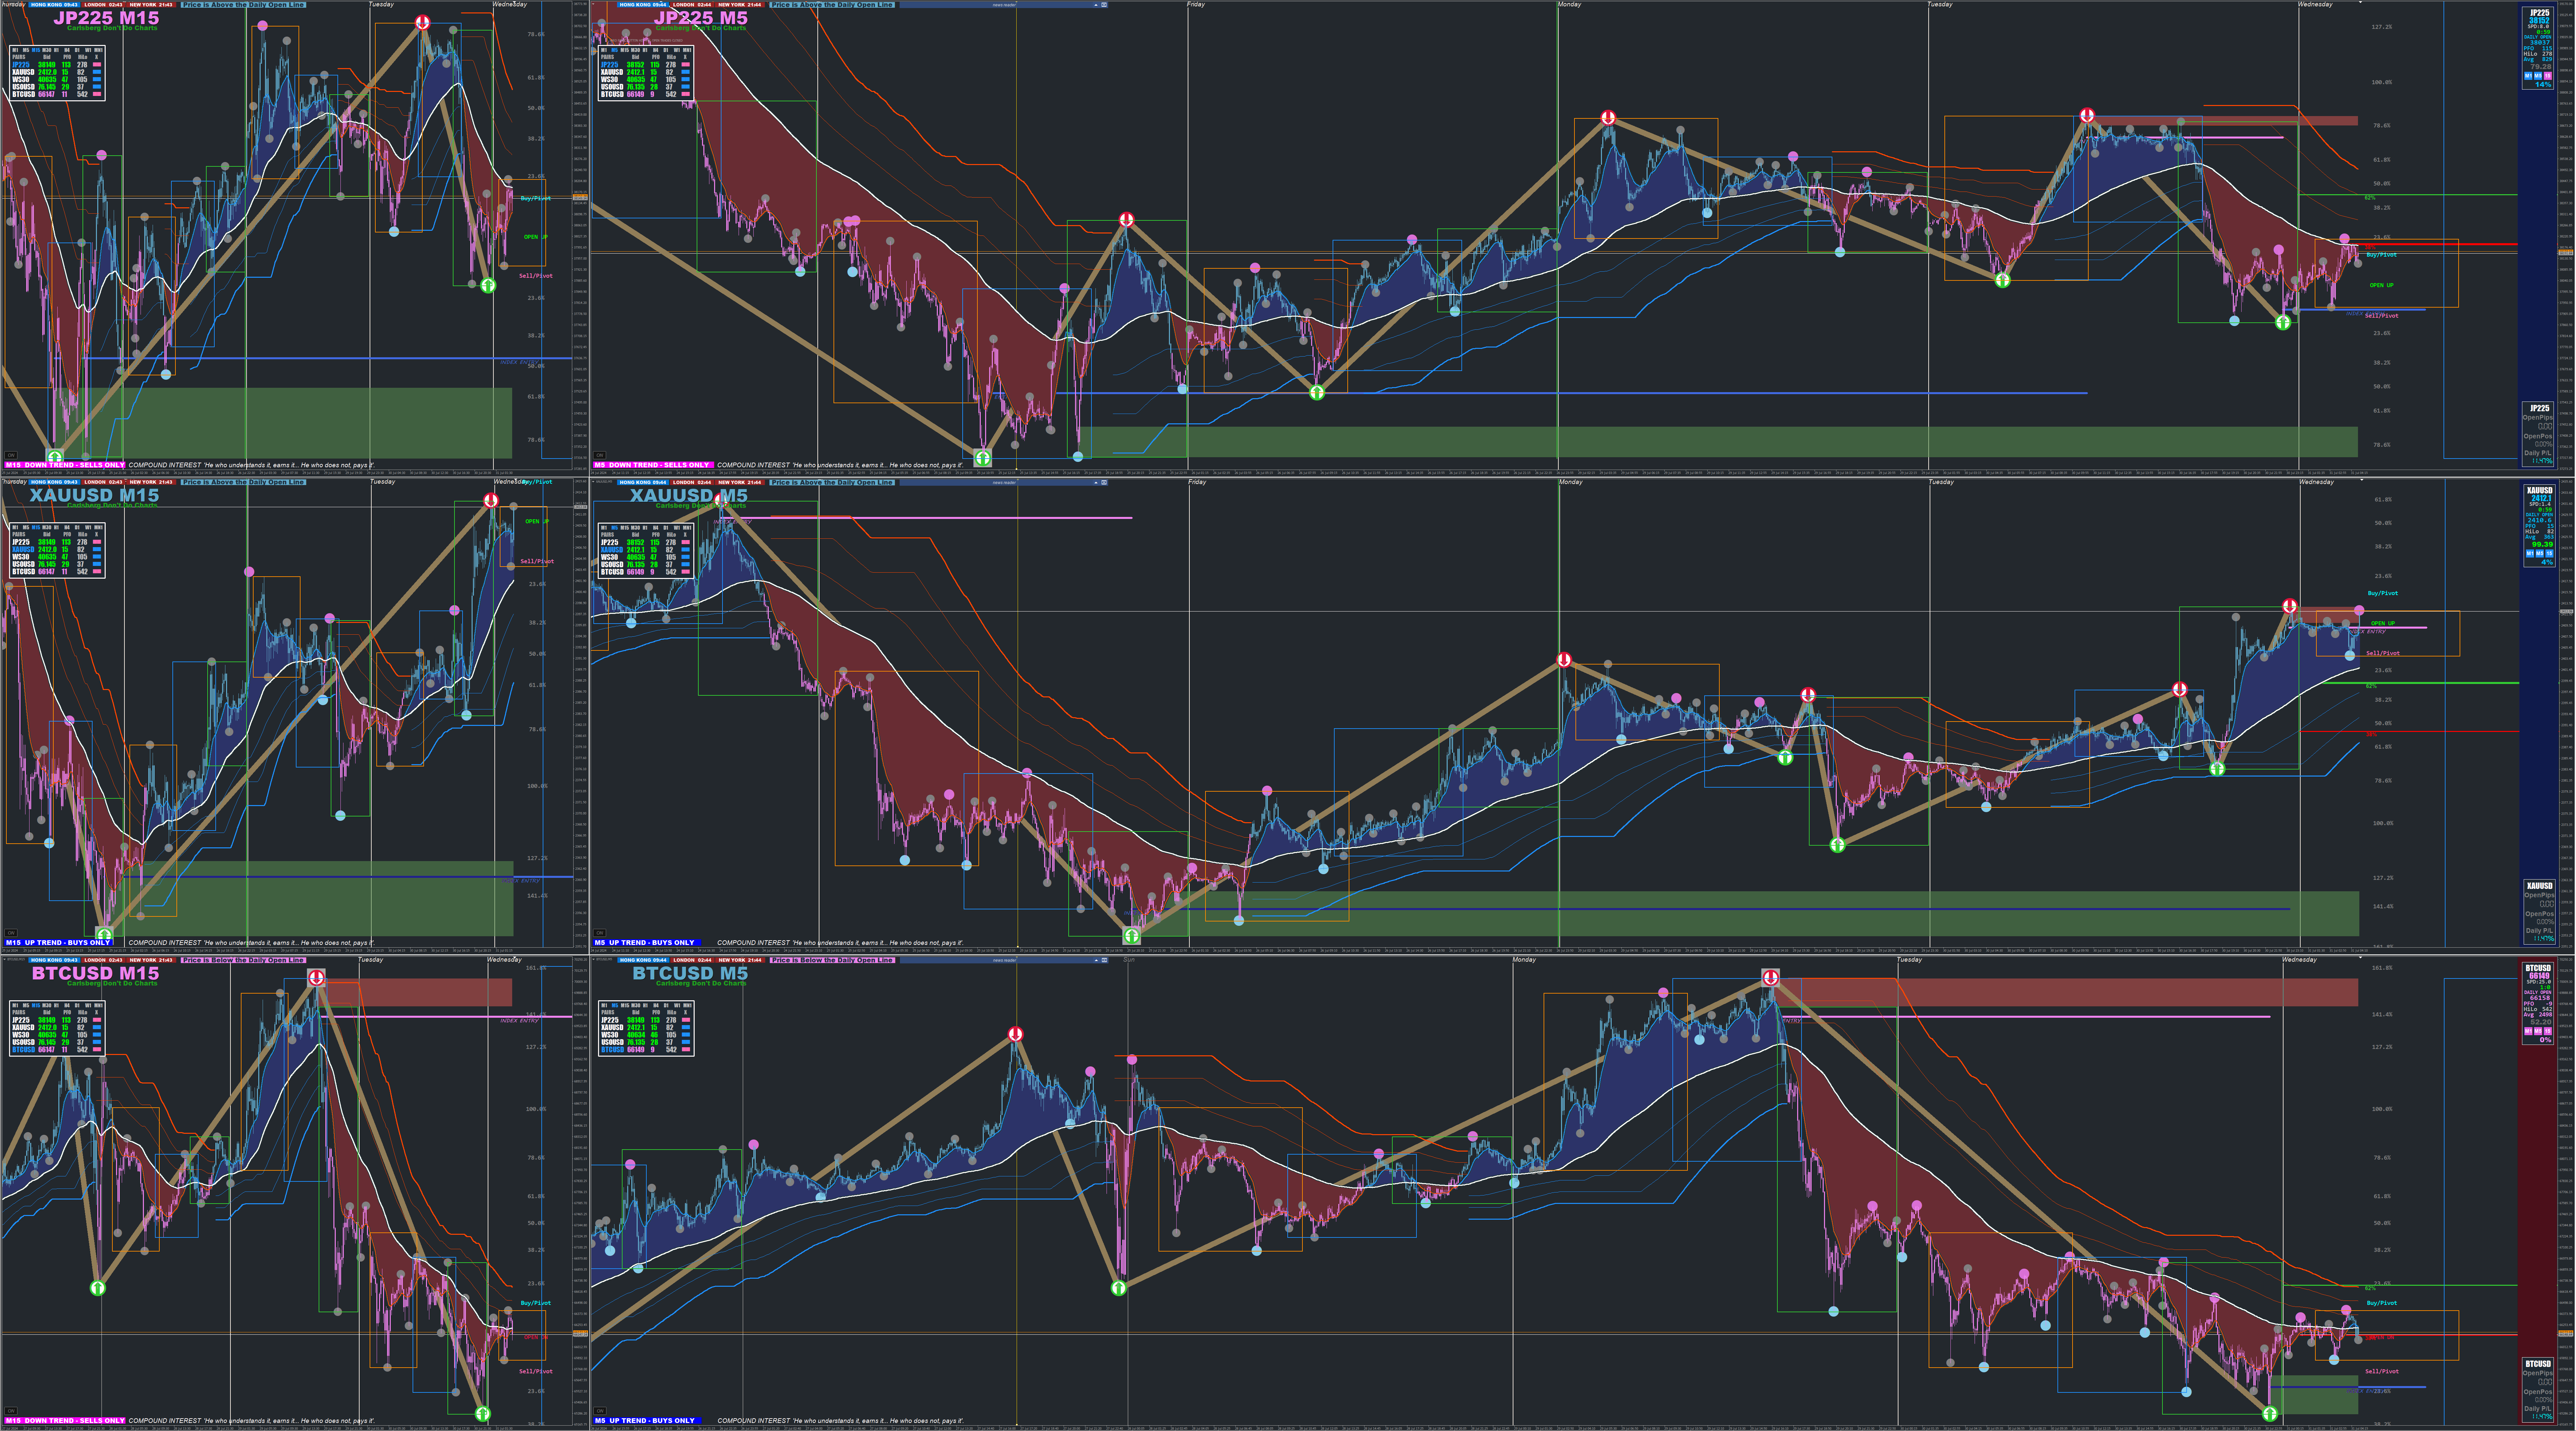
Task: Select the H4 timeframe in the JP225 M15 dashboard
Action: click(67, 50)
